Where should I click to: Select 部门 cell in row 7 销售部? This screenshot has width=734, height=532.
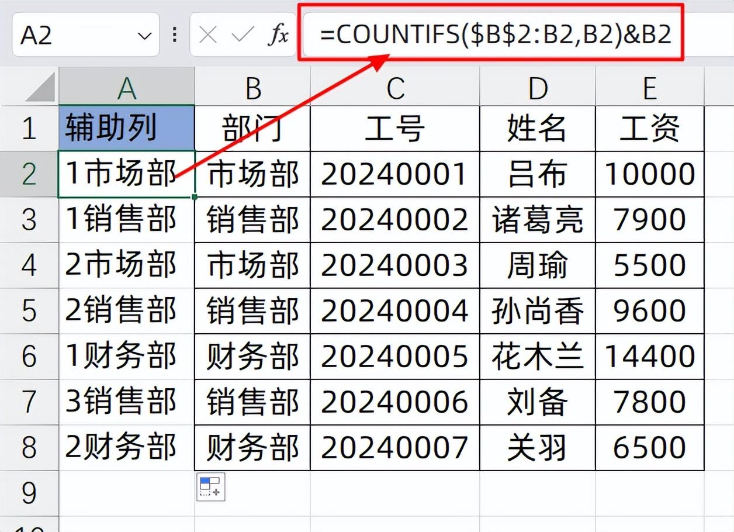[x=252, y=402]
